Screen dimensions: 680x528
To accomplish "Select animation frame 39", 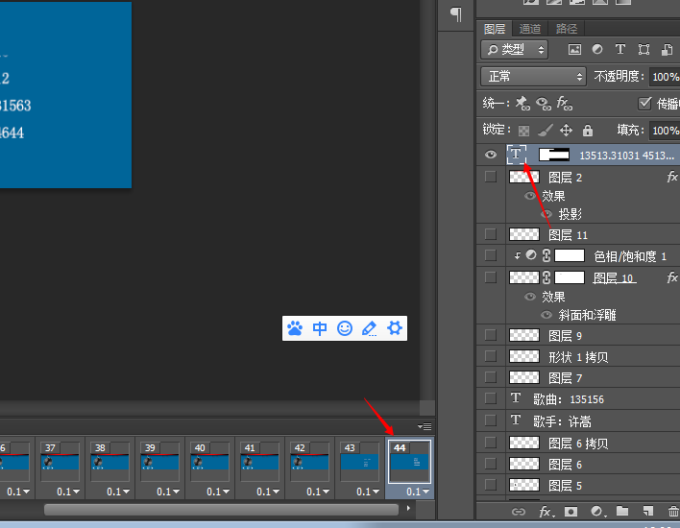I will click(159, 461).
